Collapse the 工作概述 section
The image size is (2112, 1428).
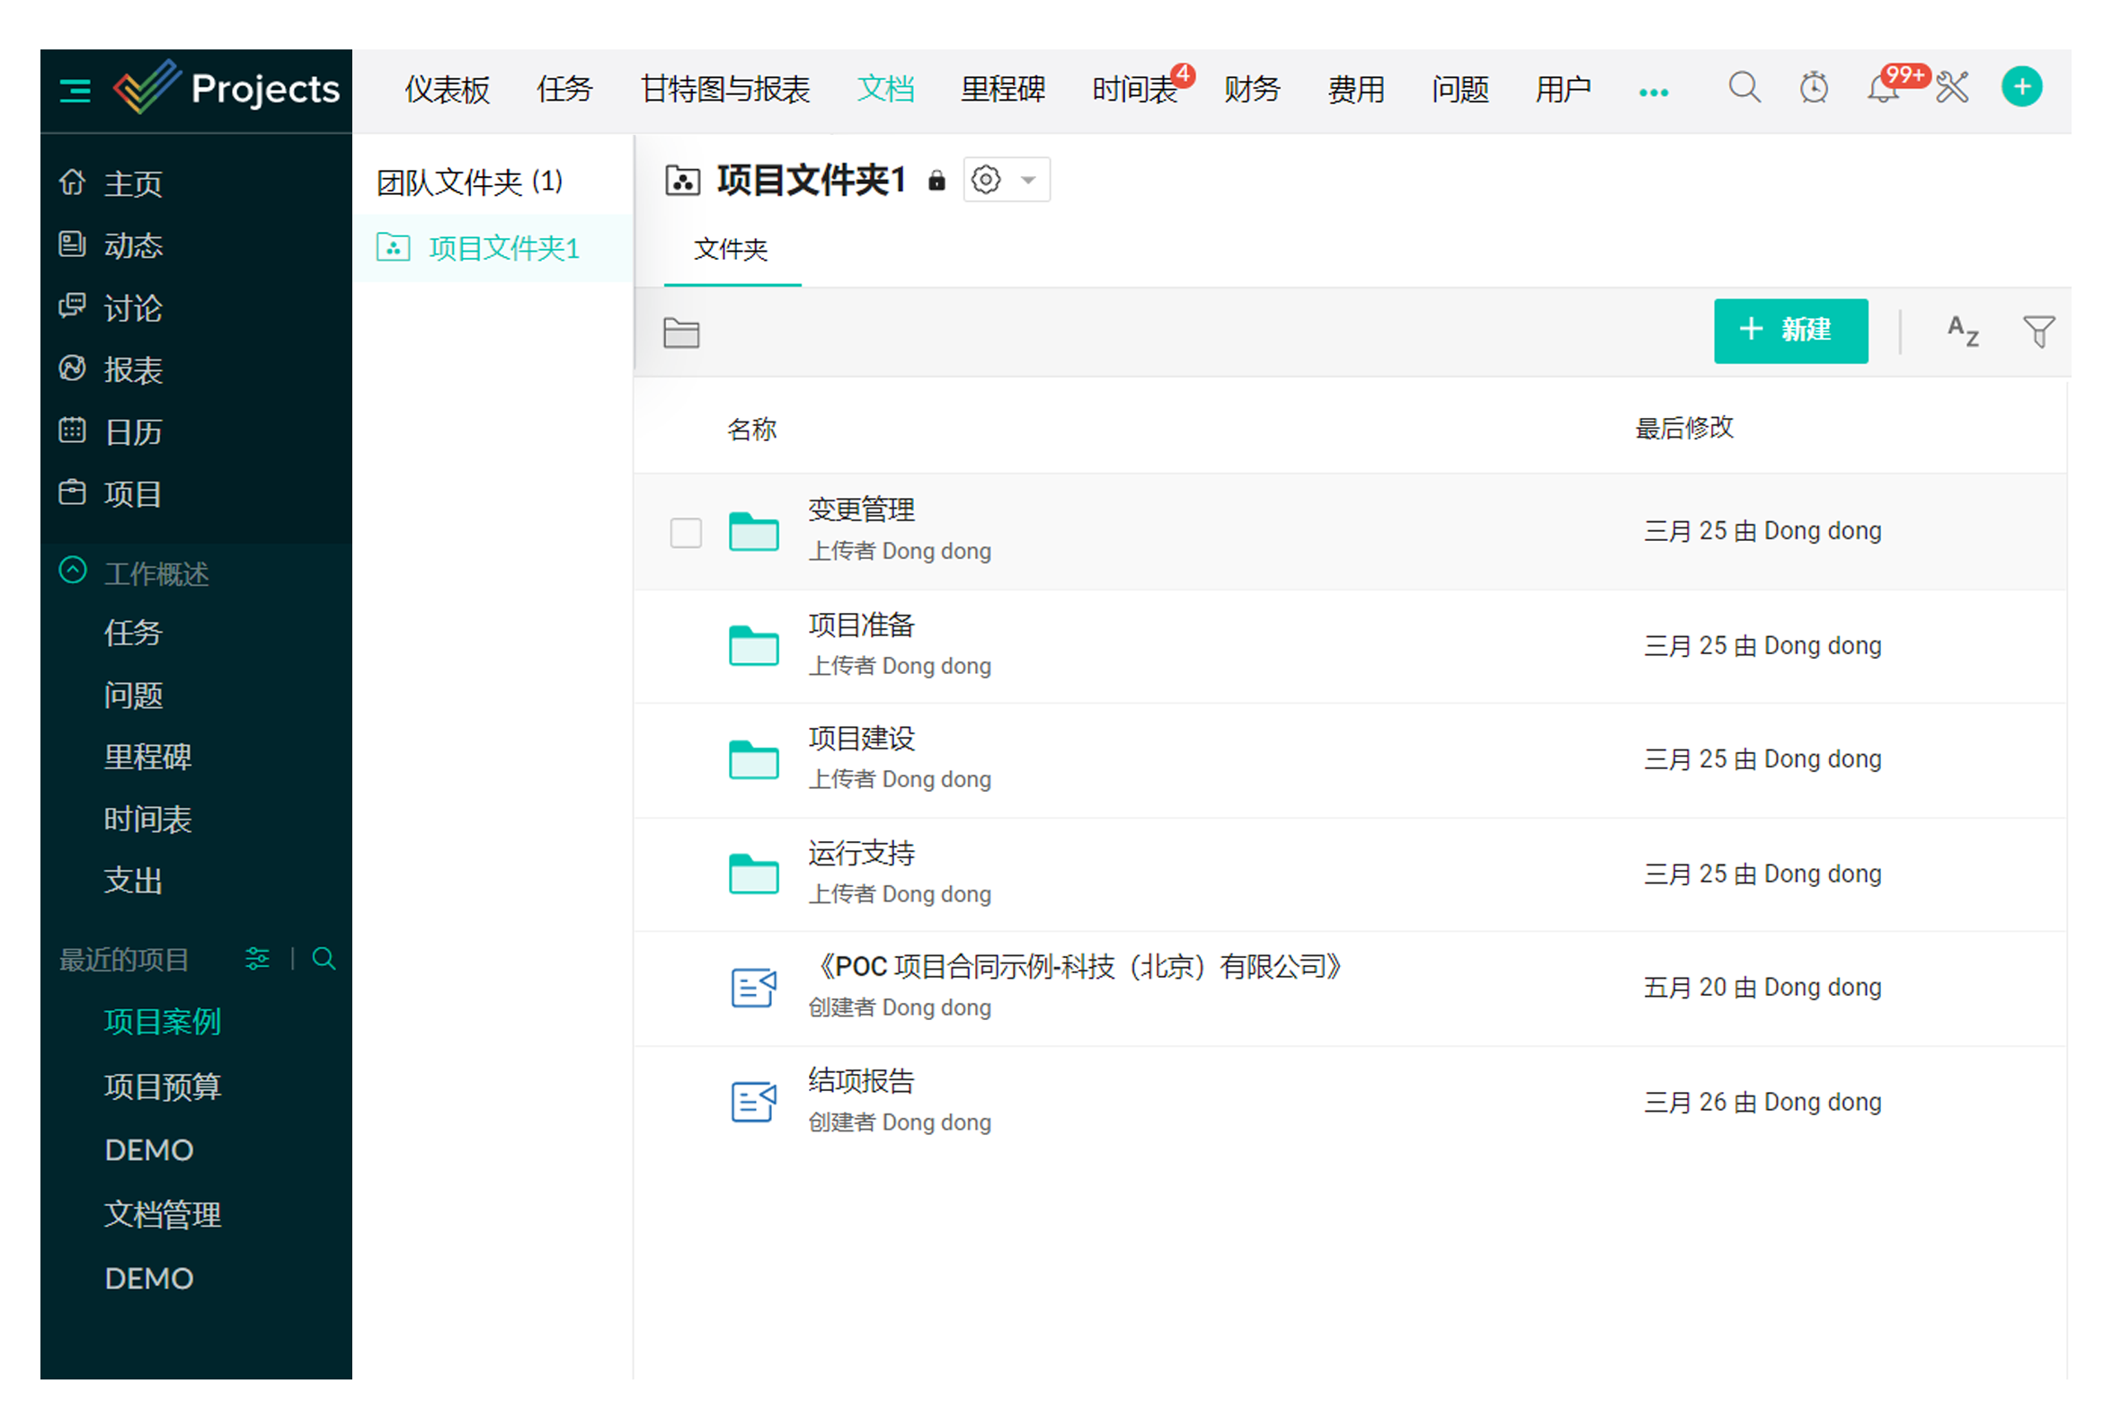[73, 572]
